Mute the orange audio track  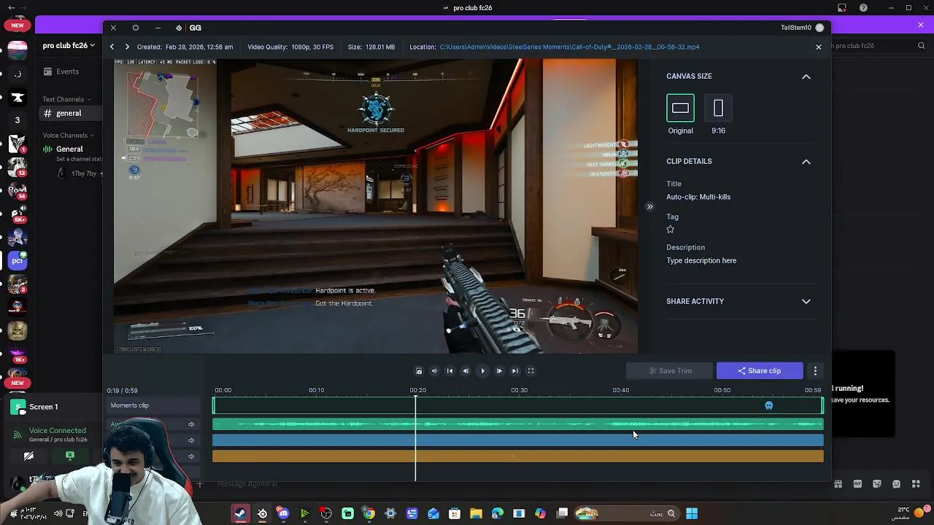click(x=191, y=456)
